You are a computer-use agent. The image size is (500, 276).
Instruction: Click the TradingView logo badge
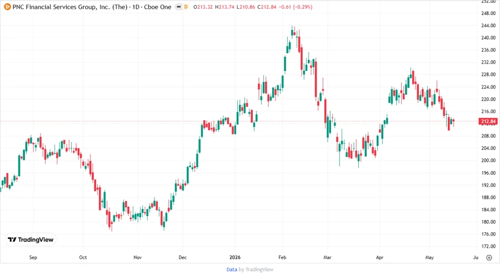31,240
